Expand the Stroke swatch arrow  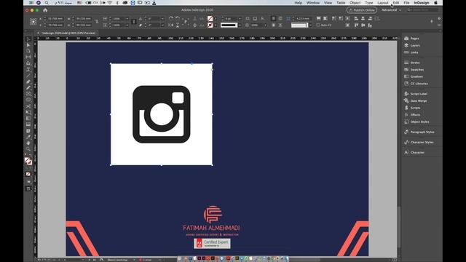216,25
